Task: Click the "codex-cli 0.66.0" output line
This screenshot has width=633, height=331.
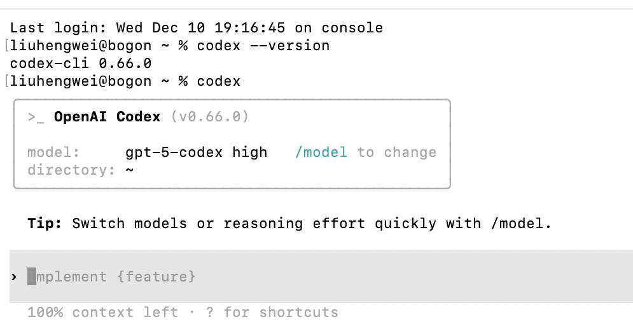Action: click(x=81, y=64)
